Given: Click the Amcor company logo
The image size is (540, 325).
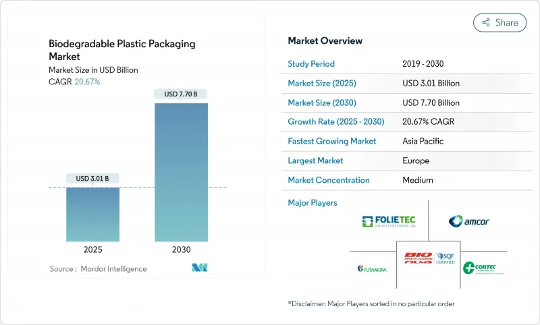Looking at the screenshot, I should (467, 221).
